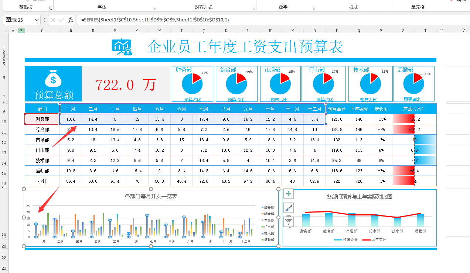Click the 单元格 ribbon group
The height and width of the screenshot is (273, 470).
coord(418,6)
